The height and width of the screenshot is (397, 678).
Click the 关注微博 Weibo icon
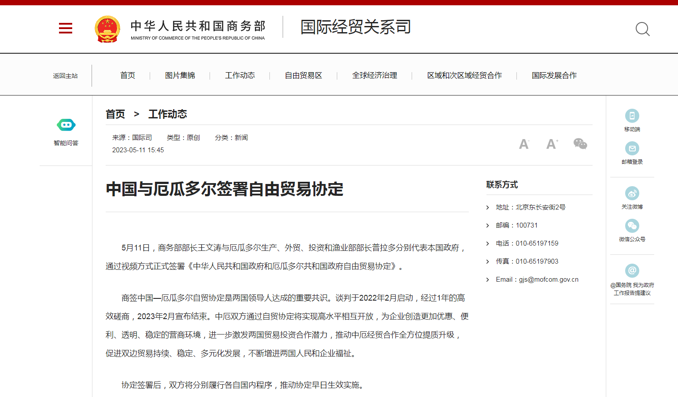[x=632, y=193]
